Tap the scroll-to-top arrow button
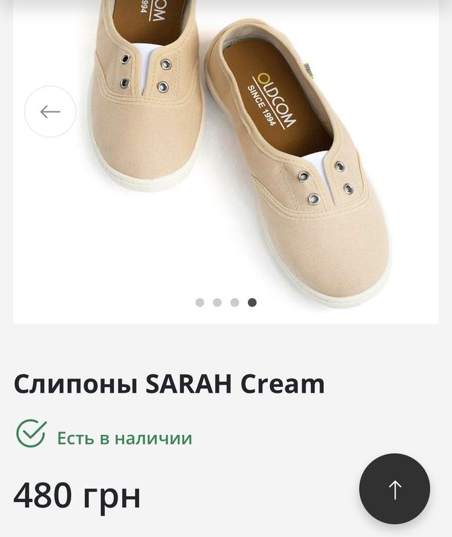This screenshot has width=452, height=537. coord(395,489)
